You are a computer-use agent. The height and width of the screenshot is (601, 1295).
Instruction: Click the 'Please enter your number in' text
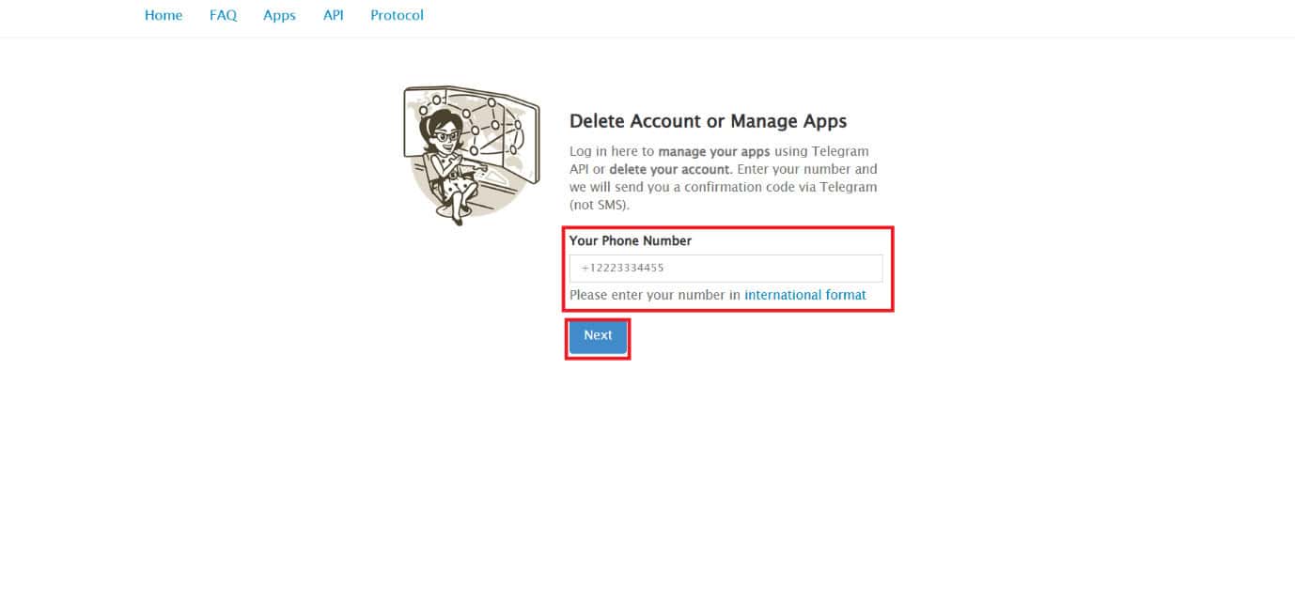click(655, 295)
